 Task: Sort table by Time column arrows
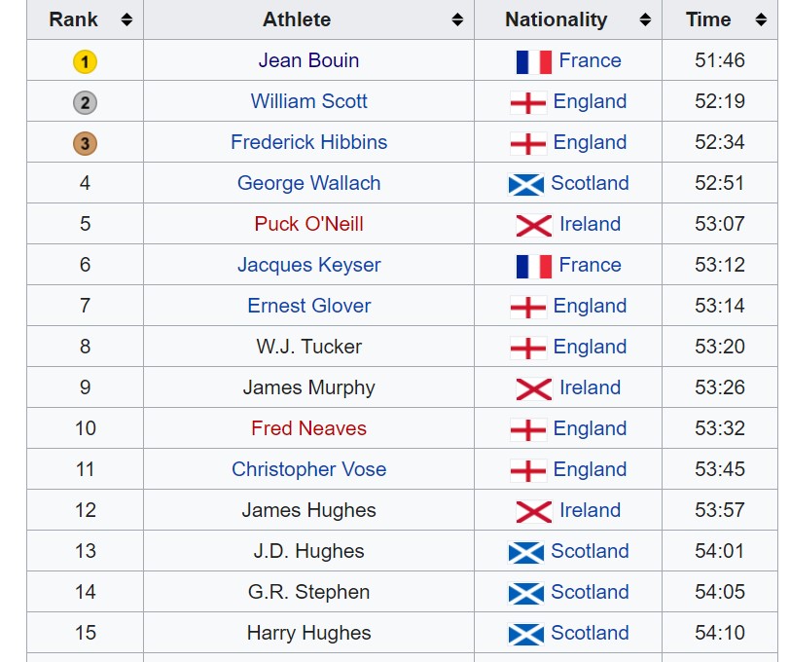(761, 19)
